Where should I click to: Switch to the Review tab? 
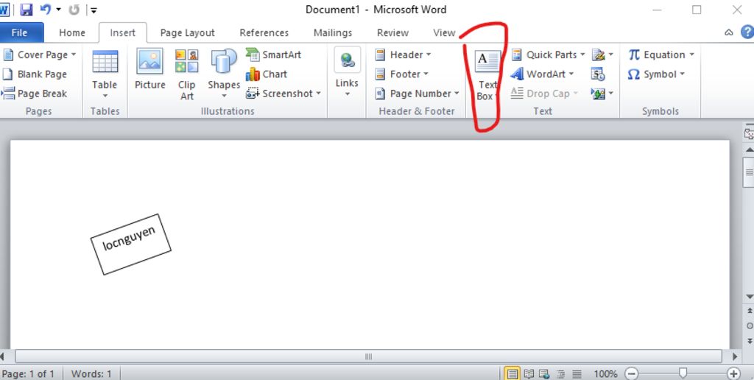point(393,32)
